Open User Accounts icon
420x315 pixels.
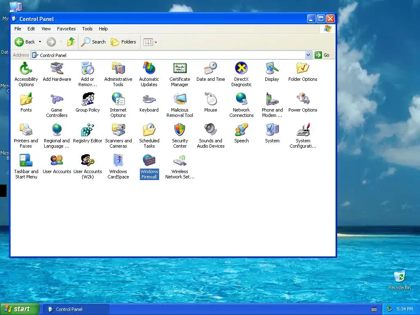[57, 164]
